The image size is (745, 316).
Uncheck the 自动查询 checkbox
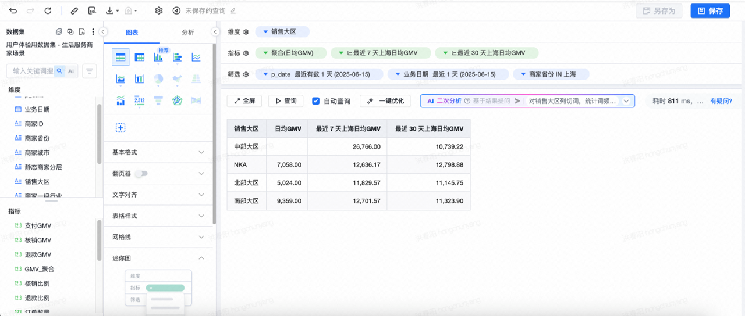point(316,101)
